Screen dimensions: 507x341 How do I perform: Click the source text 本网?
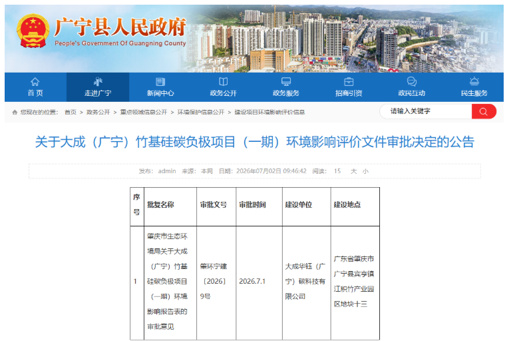(207, 171)
